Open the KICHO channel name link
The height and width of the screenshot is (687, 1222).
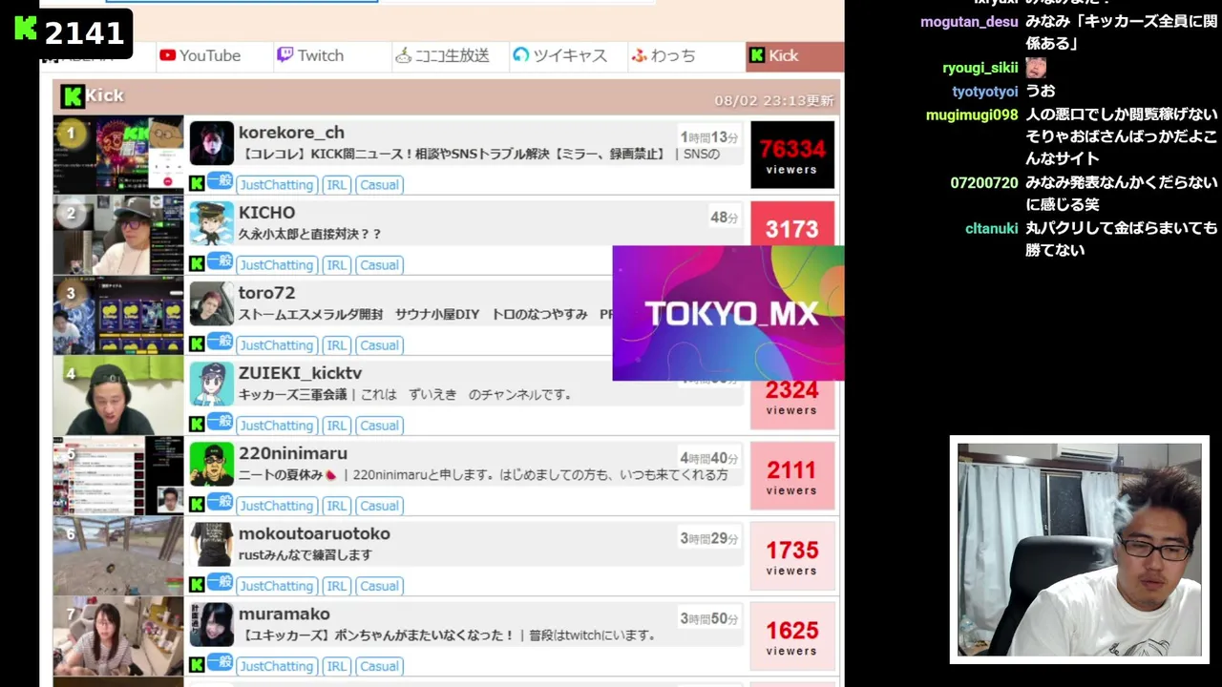(x=266, y=213)
